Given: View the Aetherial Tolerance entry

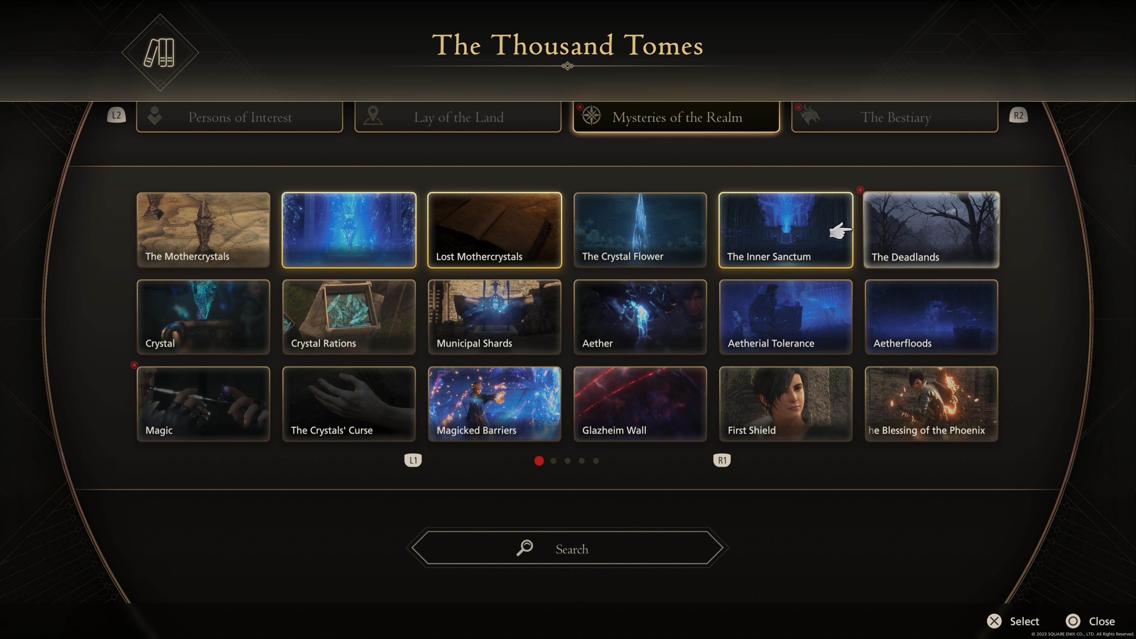Looking at the screenshot, I should click(x=786, y=317).
